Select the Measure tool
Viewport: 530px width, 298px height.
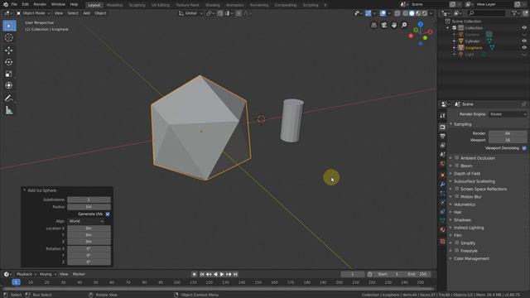[9, 110]
